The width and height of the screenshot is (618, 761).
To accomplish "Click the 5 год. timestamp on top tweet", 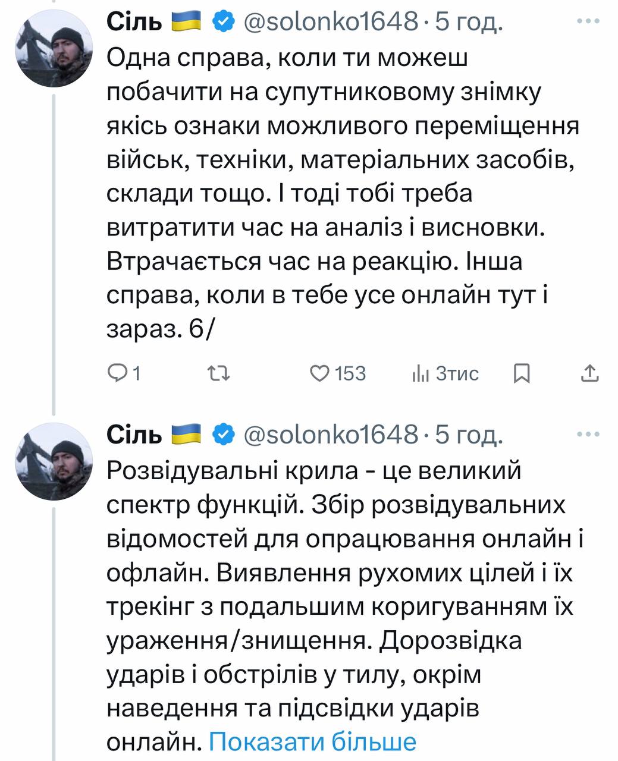I will [x=469, y=22].
